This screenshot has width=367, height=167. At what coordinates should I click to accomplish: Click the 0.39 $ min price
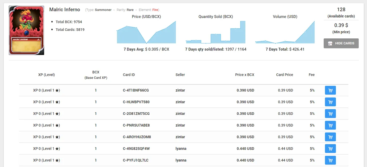click(x=341, y=25)
